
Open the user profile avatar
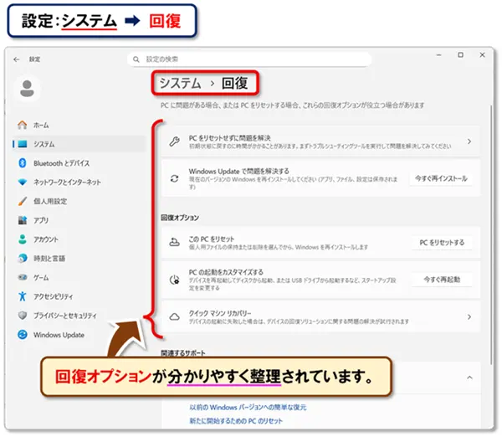27,89
